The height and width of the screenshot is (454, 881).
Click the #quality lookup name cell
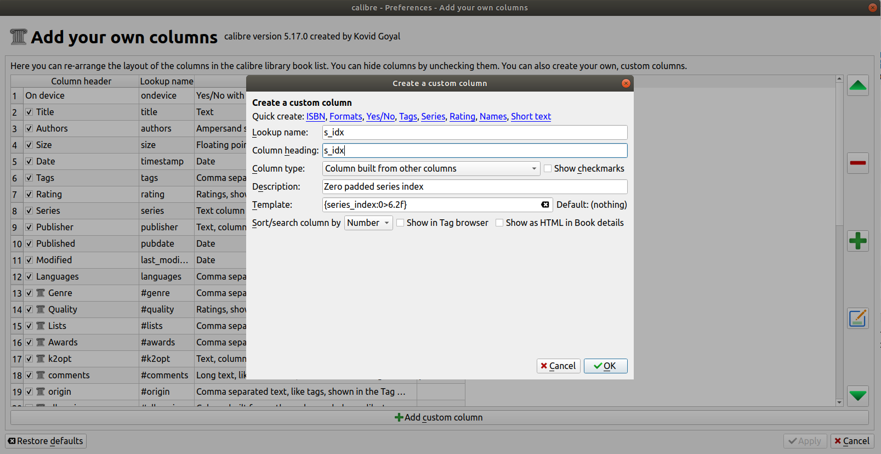pos(167,309)
